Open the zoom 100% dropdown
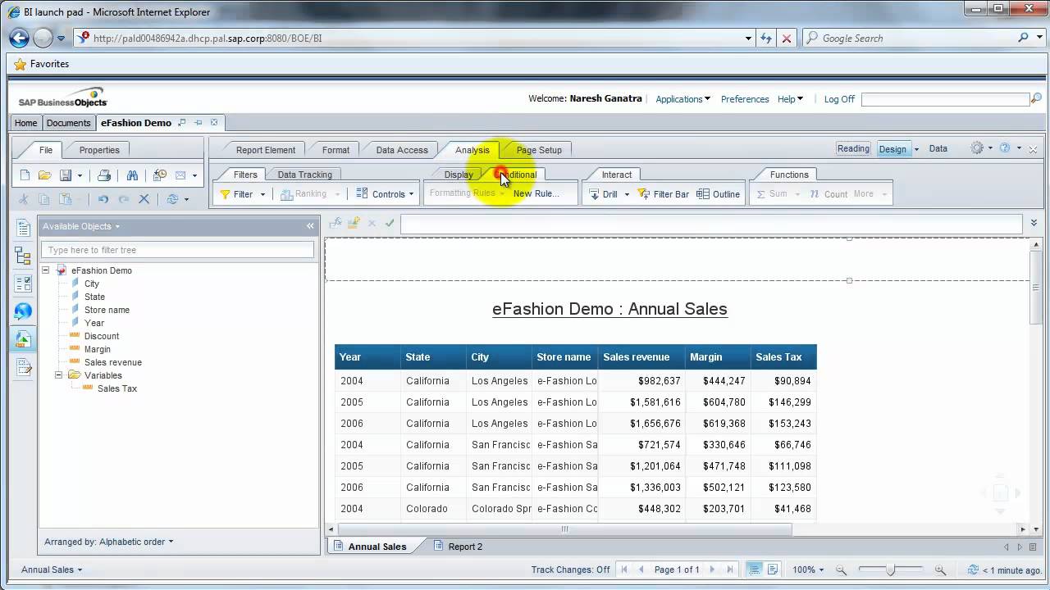1050x590 pixels. (x=808, y=570)
